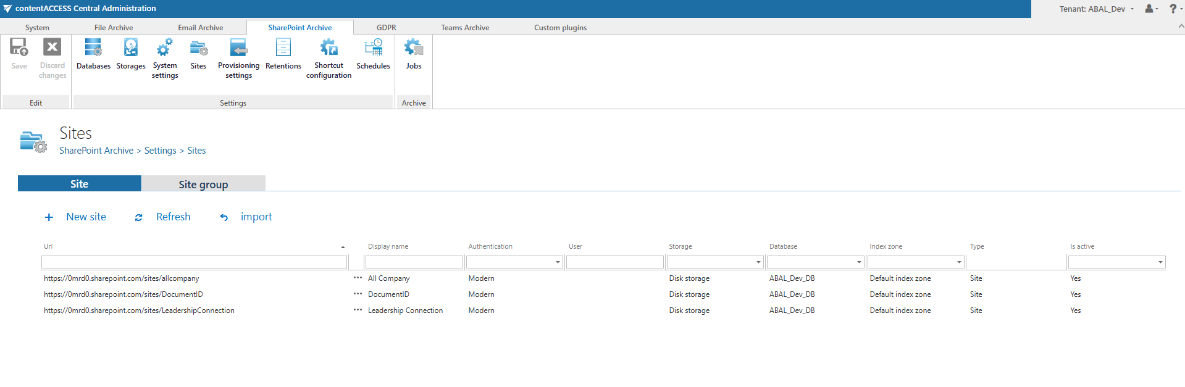Open ellipsis menu for DocumentID site
The image size is (1185, 387).
tap(358, 294)
